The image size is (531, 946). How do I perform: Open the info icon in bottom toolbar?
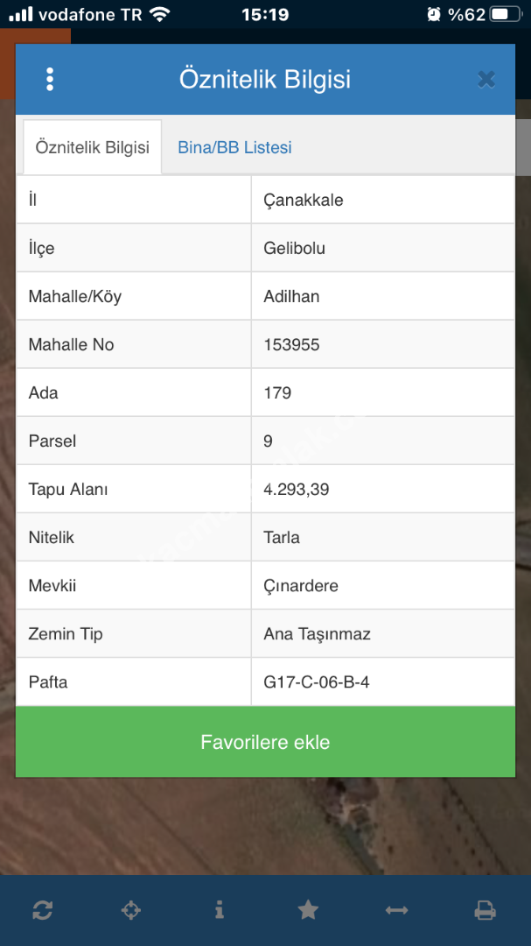click(x=219, y=910)
